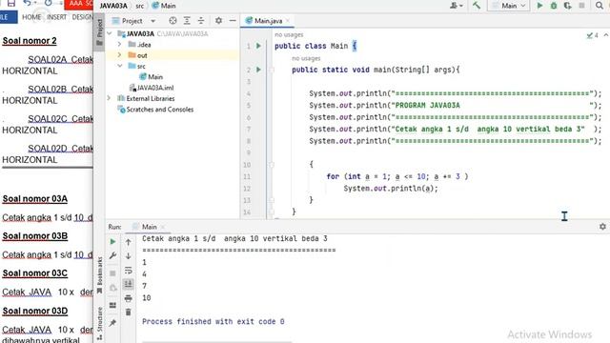Click the Save icon in Word's quick access toolbar
The image size is (610, 343).
tap(10, 4)
